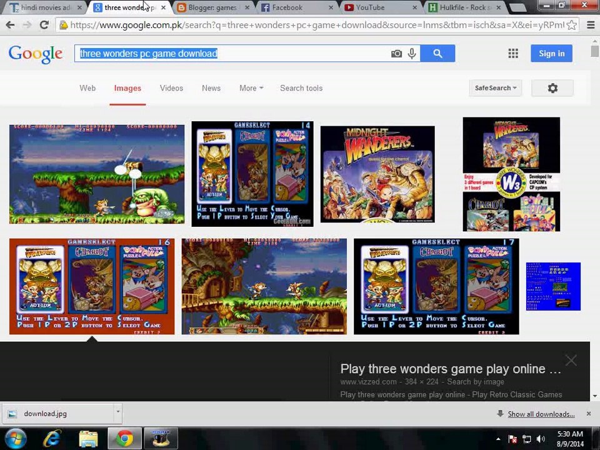Switch to the Blogger games tab

click(x=212, y=7)
